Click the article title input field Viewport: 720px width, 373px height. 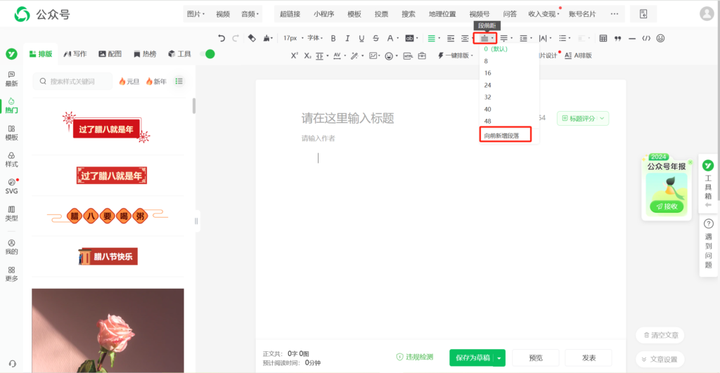pyautogui.click(x=347, y=119)
